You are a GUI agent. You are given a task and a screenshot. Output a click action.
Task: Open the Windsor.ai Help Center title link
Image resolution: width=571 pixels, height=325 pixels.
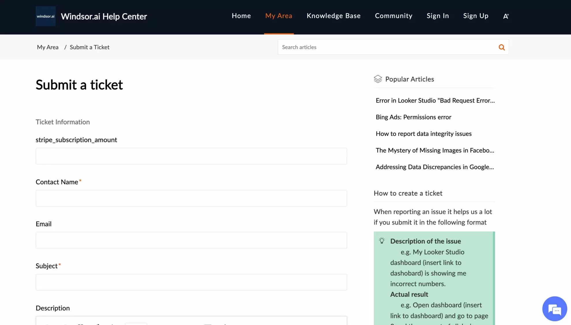tap(104, 16)
